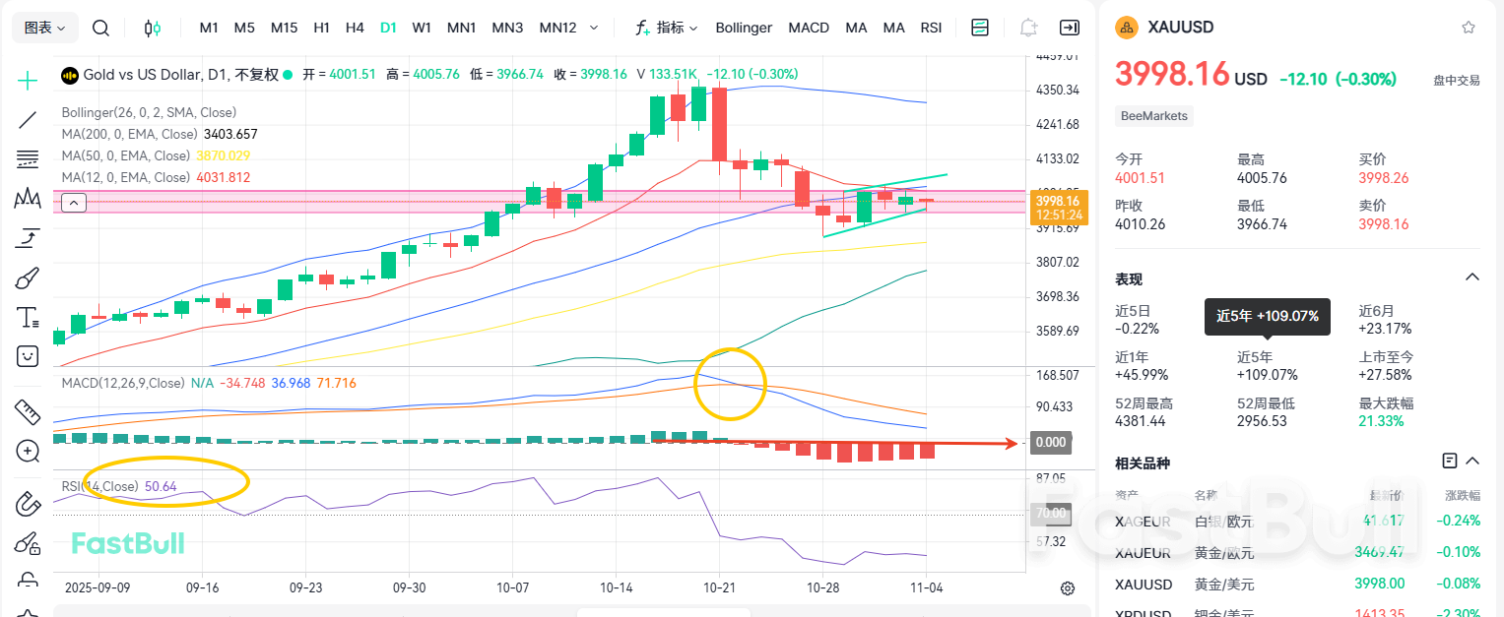Collapse the MACD pane with its arrow toggle
This screenshot has height=617, width=1504.
(x=73, y=203)
